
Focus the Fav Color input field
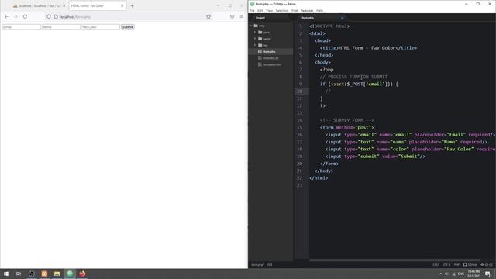point(101,27)
